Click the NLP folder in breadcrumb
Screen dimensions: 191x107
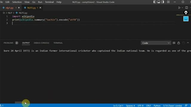tap(10, 13)
